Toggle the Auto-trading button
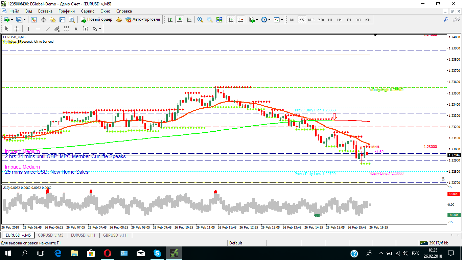 pos(143,20)
